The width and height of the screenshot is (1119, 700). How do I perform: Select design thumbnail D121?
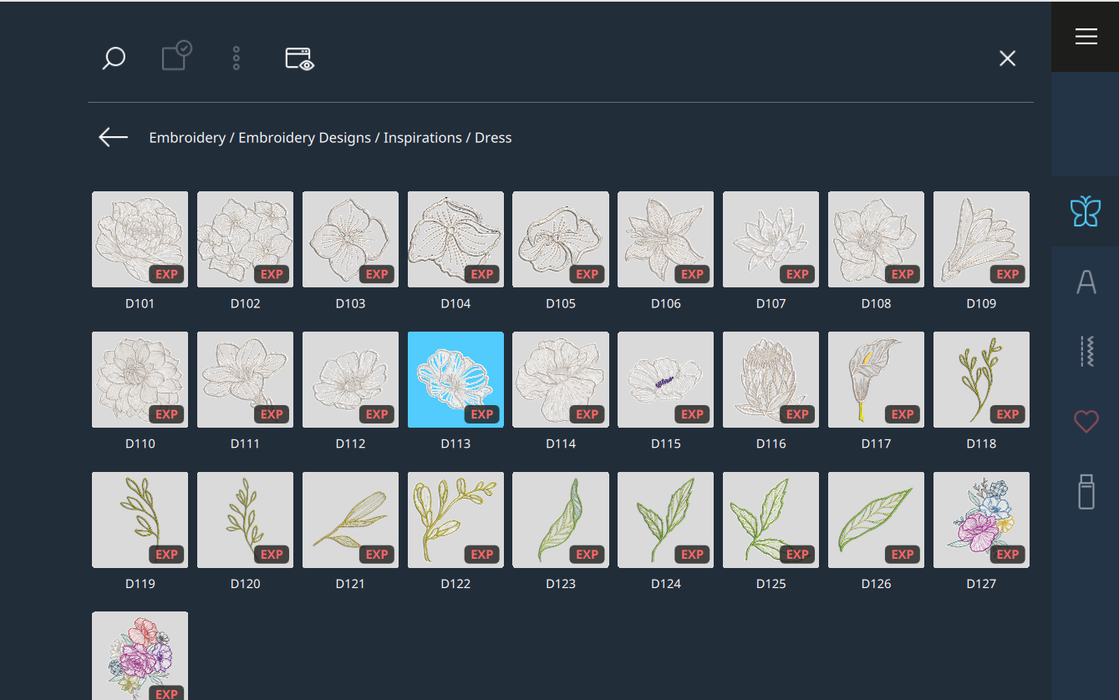tap(350, 520)
